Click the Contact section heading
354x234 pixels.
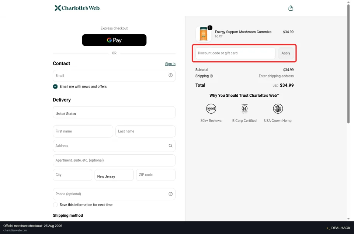(x=62, y=63)
